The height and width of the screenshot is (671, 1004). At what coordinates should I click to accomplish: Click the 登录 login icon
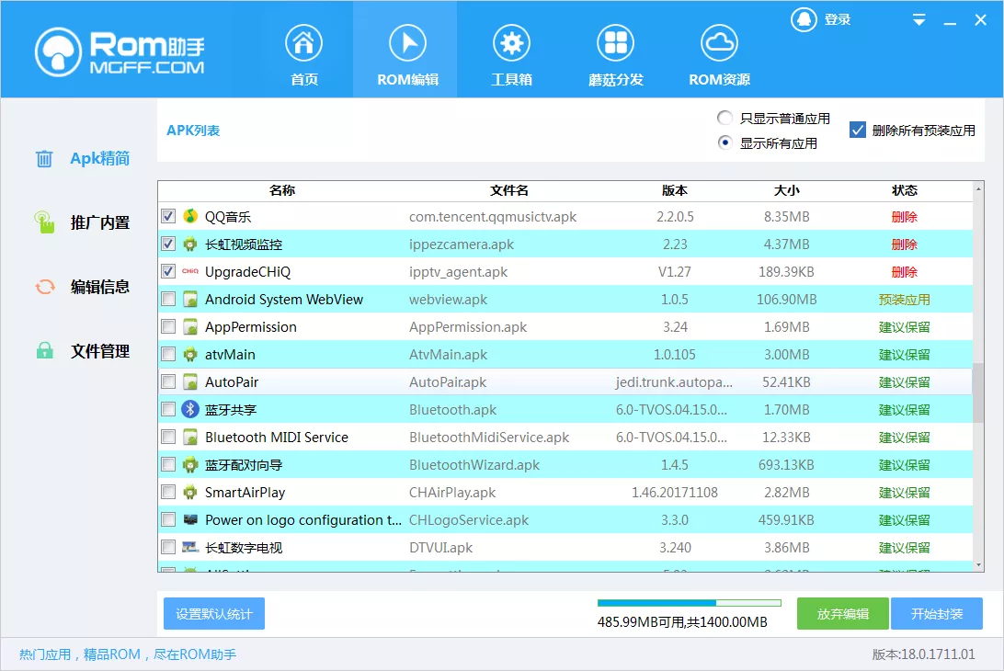(804, 18)
